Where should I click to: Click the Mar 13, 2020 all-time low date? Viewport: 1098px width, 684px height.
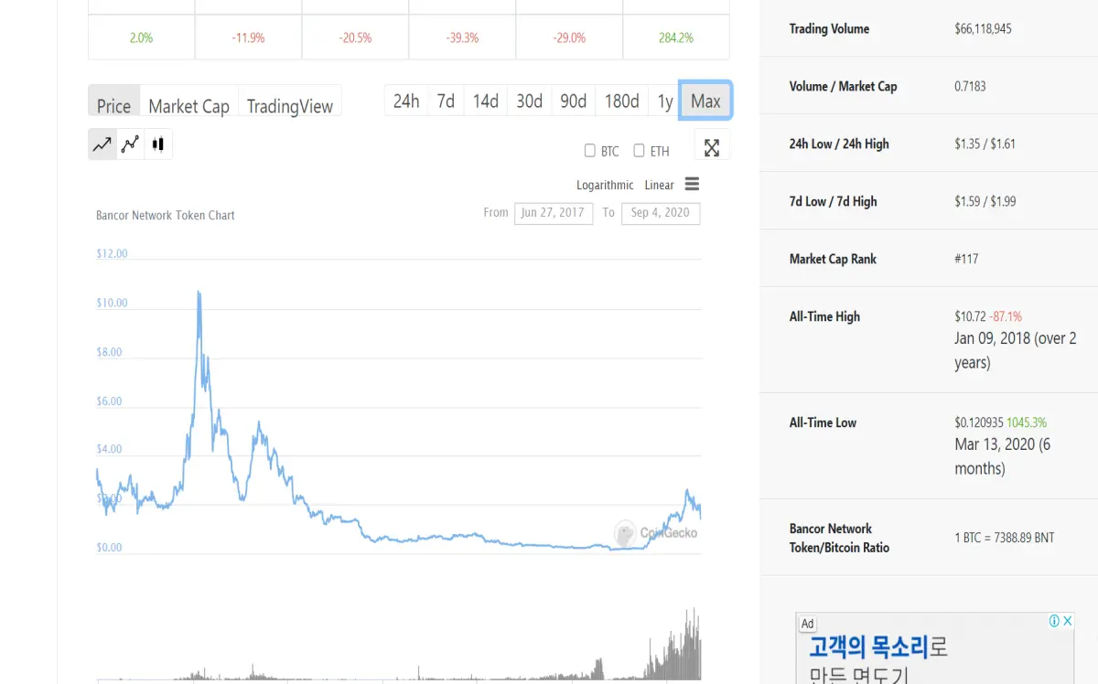click(x=1003, y=456)
